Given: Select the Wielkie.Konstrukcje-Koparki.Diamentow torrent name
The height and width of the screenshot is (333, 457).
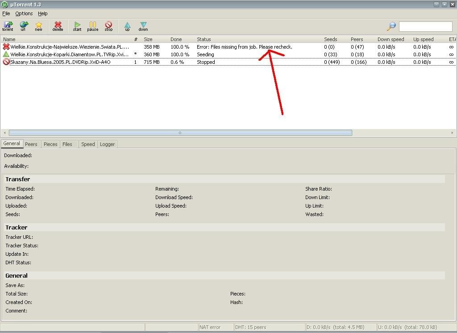Looking at the screenshot, I should coord(70,54).
